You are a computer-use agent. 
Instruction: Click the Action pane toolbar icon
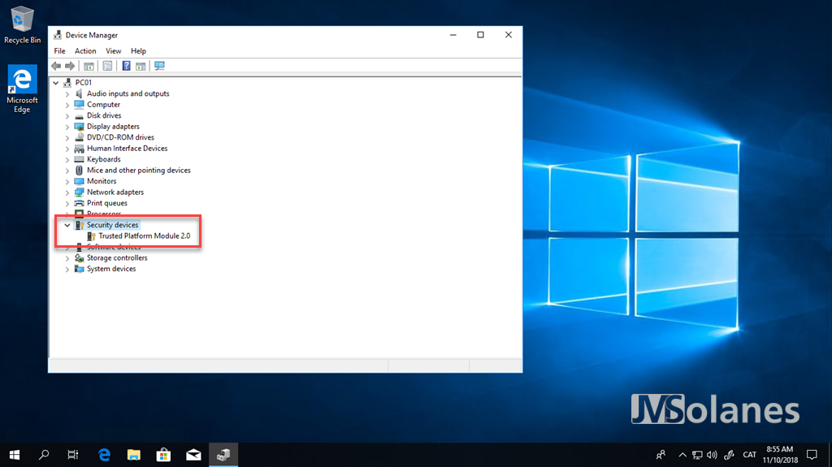(x=141, y=66)
